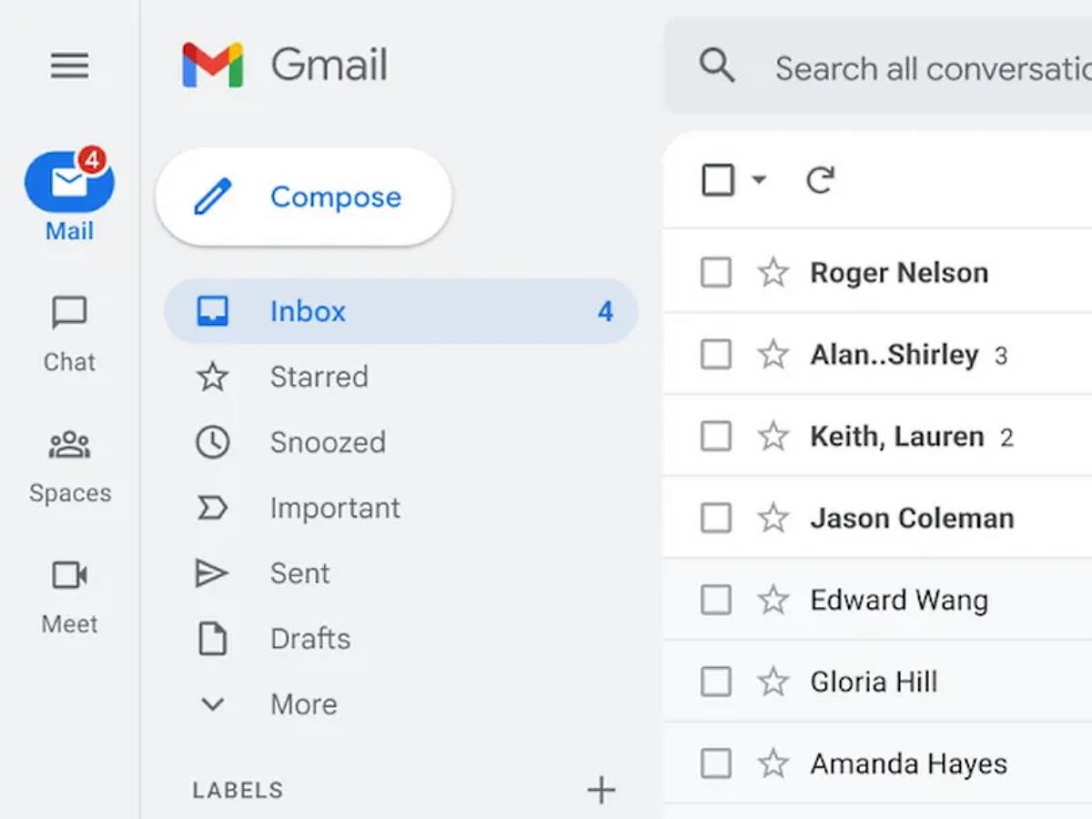
Task: Open the Inbox folder
Action: click(308, 311)
